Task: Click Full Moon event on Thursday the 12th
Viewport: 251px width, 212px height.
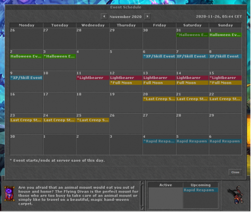Action: pyautogui.click(x=126, y=83)
